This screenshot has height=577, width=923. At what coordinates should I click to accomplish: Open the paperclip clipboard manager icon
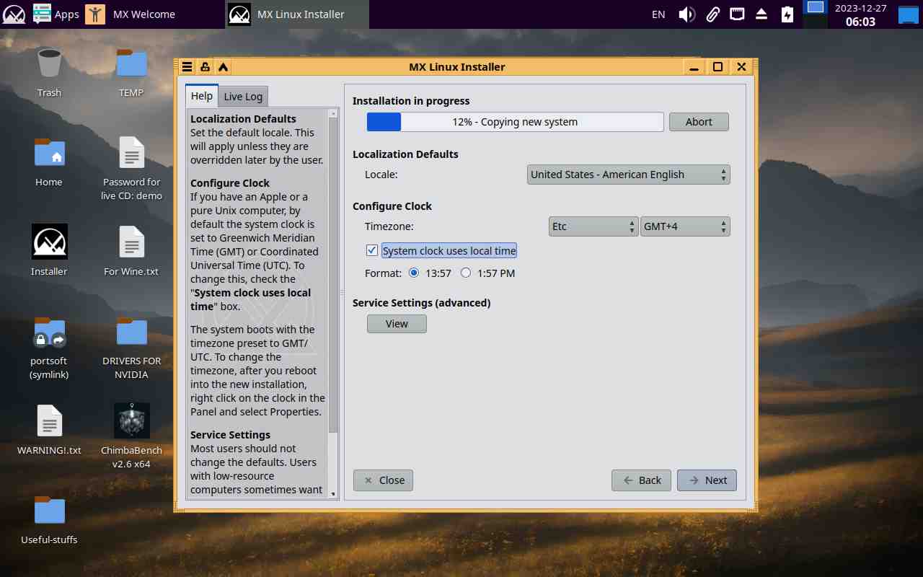pos(712,14)
